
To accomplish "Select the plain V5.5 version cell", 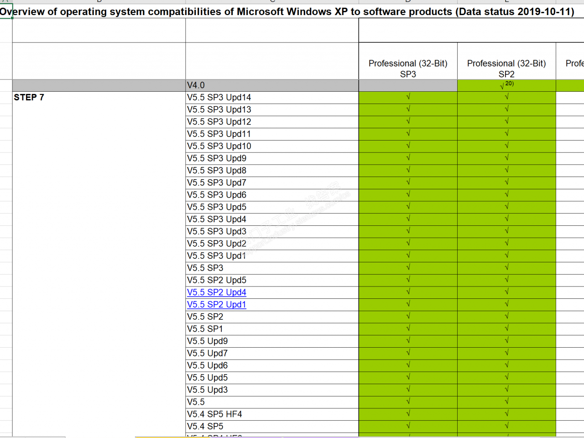I will 272,402.
